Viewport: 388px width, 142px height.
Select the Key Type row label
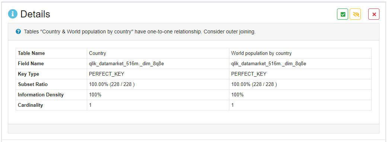(x=28, y=74)
